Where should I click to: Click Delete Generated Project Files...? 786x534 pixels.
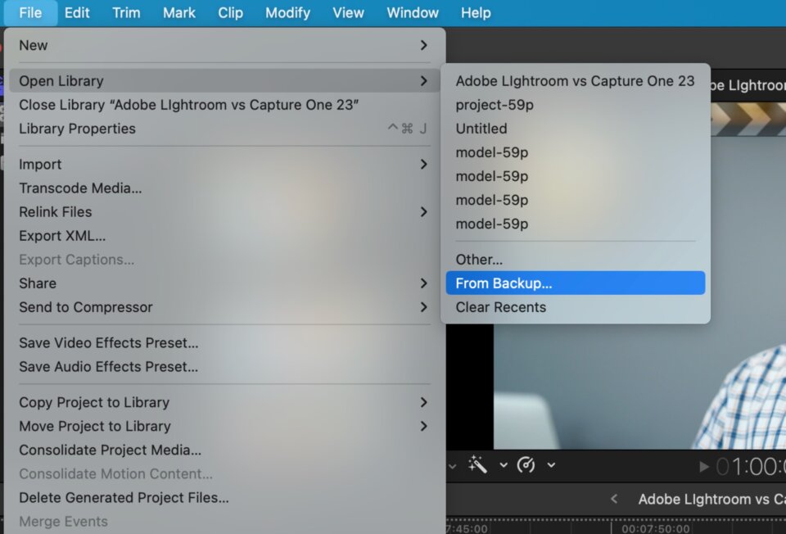[x=124, y=497]
